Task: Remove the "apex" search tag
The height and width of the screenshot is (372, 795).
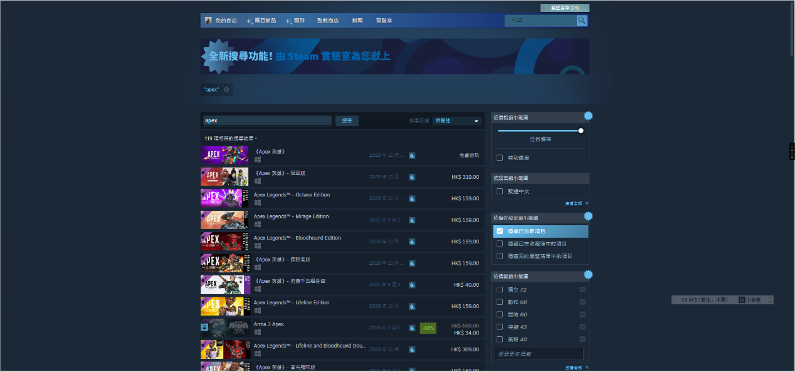Action: [226, 90]
